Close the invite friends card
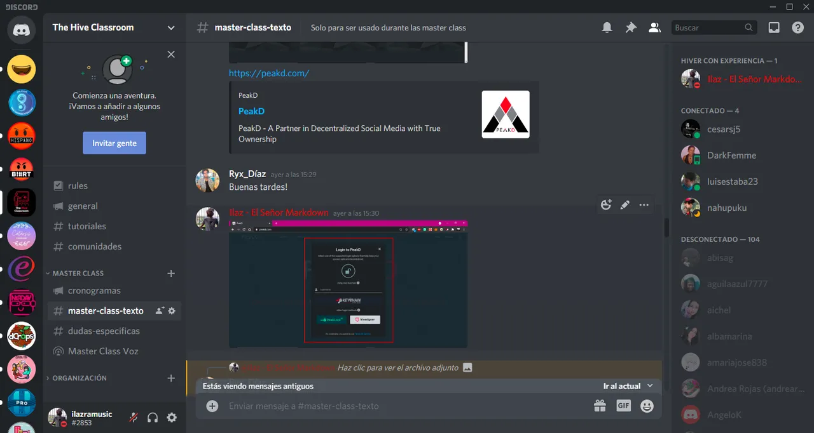Image resolution: width=814 pixels, height=433 pixels. [171, 55]
